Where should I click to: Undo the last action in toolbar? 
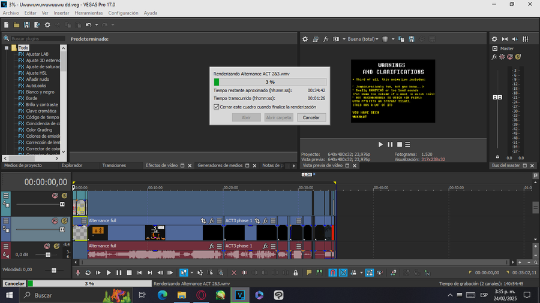(x=89, y=25)
